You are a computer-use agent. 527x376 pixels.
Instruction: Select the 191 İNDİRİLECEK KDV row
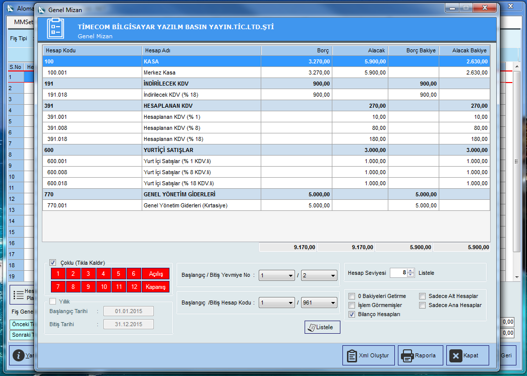pos(266,84)
